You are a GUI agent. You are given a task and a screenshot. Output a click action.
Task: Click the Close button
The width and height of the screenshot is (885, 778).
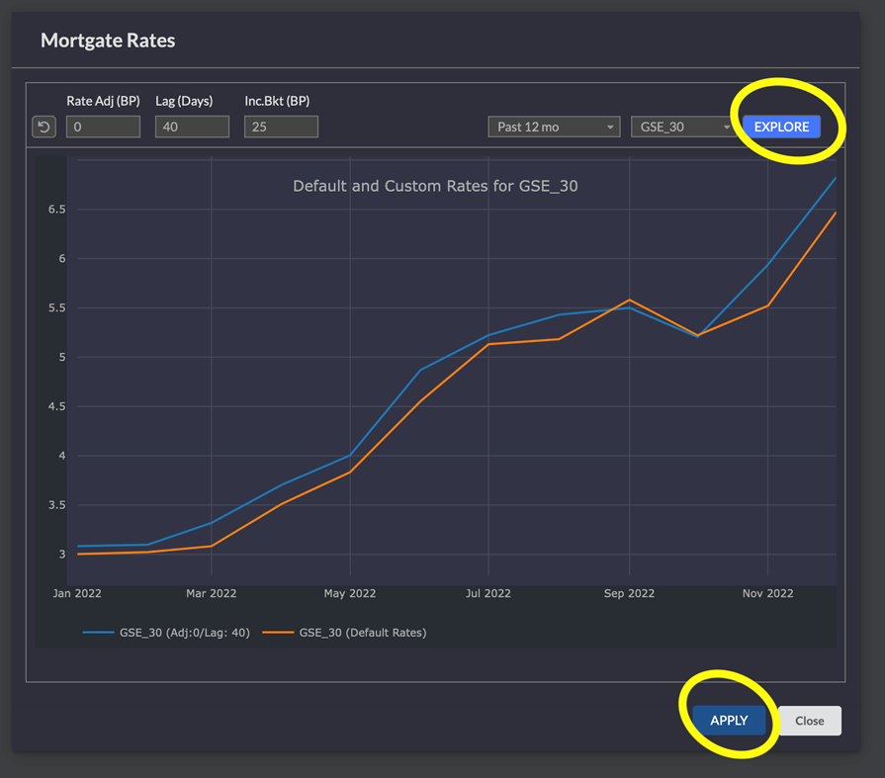[x=809, y=721]
